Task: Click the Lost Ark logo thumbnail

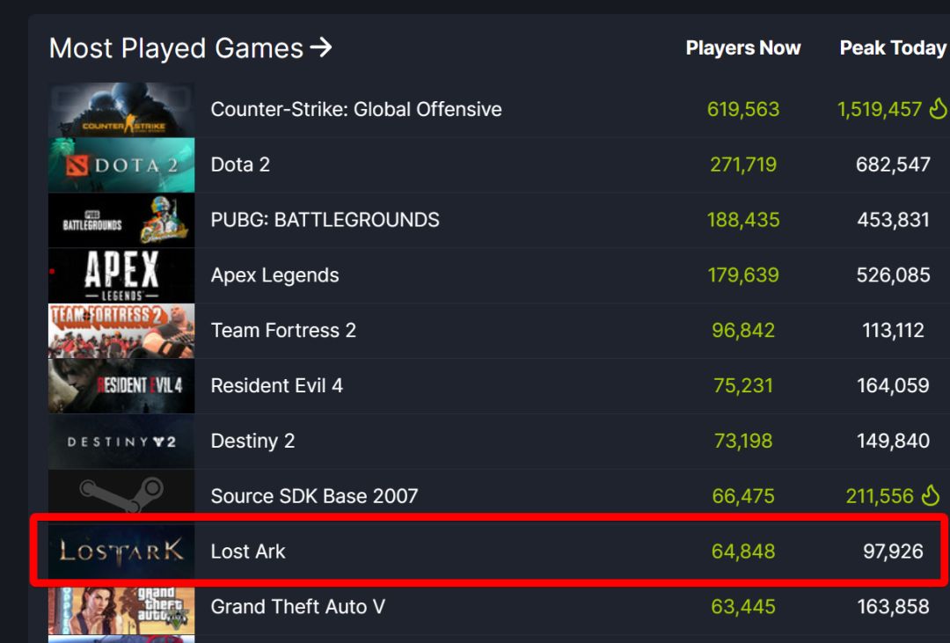Action: tap(121, 552)
